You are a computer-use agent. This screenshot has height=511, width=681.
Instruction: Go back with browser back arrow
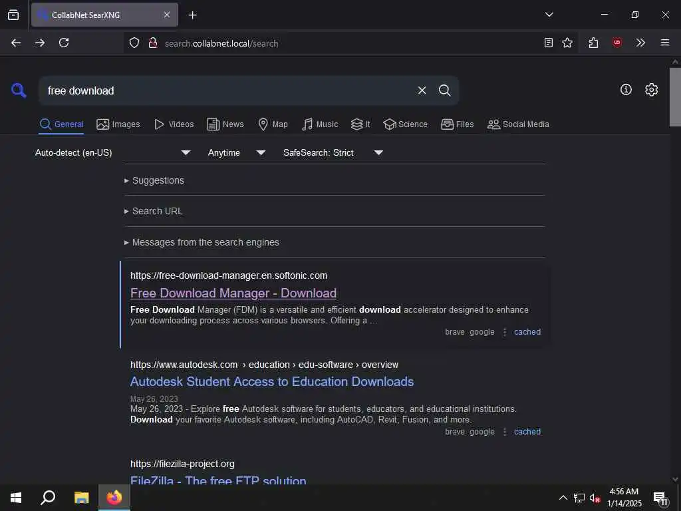click(16, 43)
